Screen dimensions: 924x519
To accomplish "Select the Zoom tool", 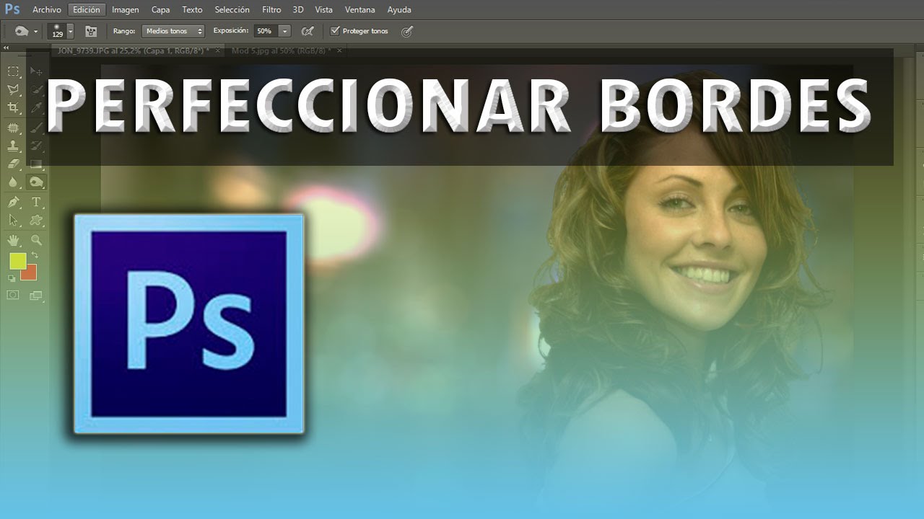I will coord(36,240).
